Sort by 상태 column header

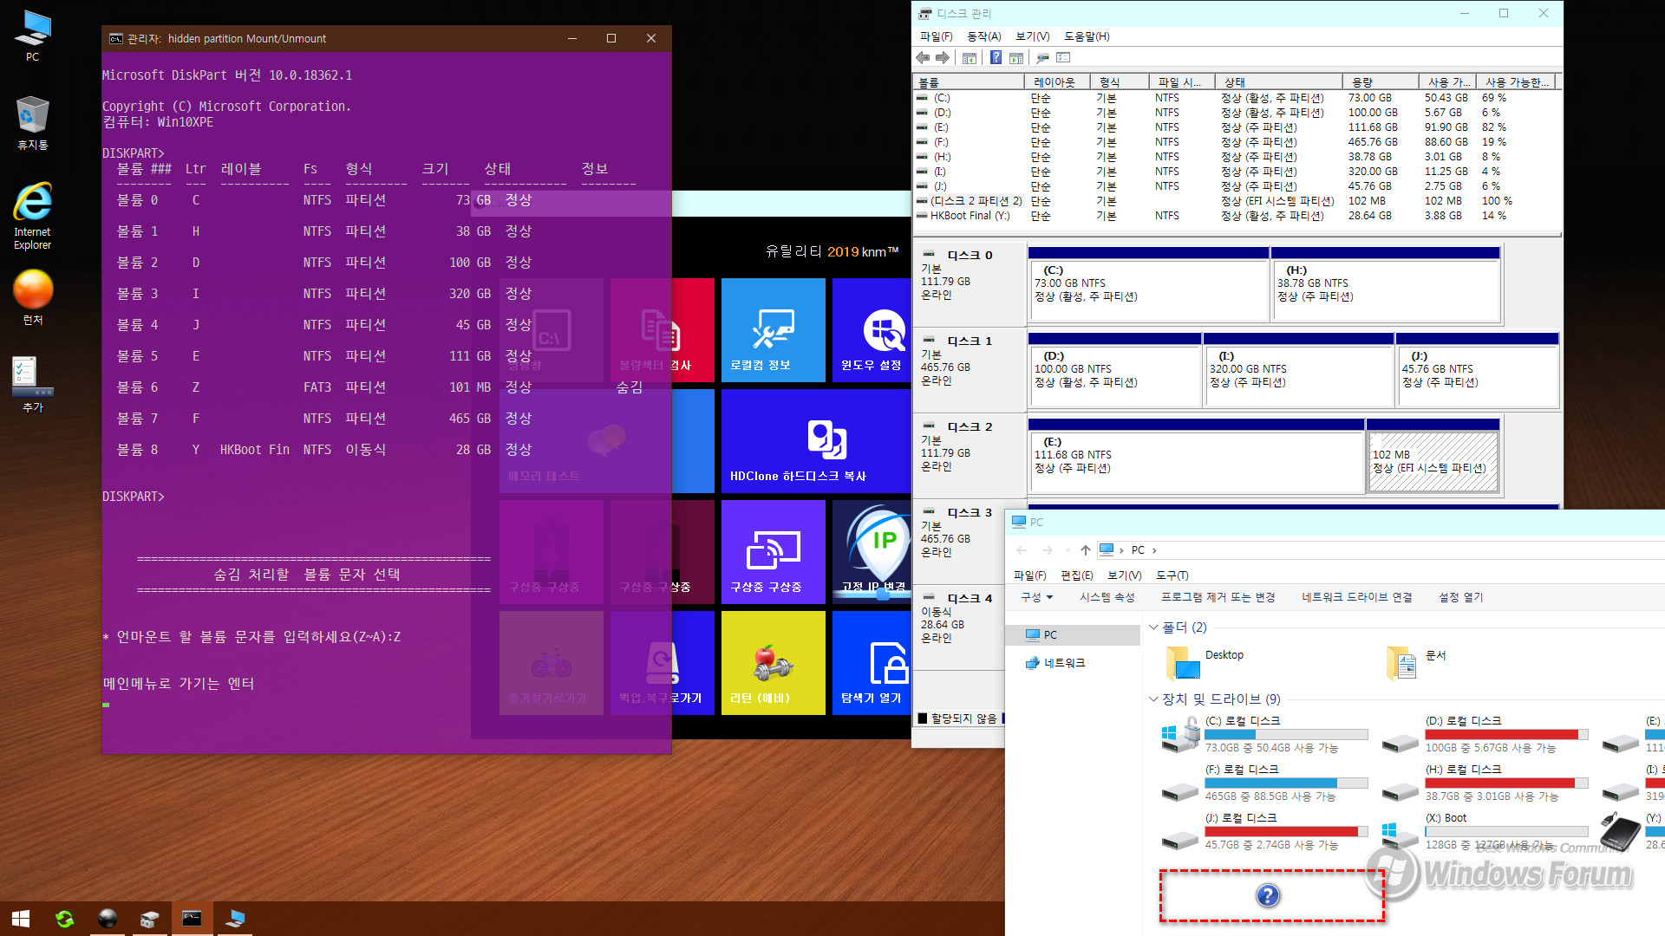tap(1277, 82)
